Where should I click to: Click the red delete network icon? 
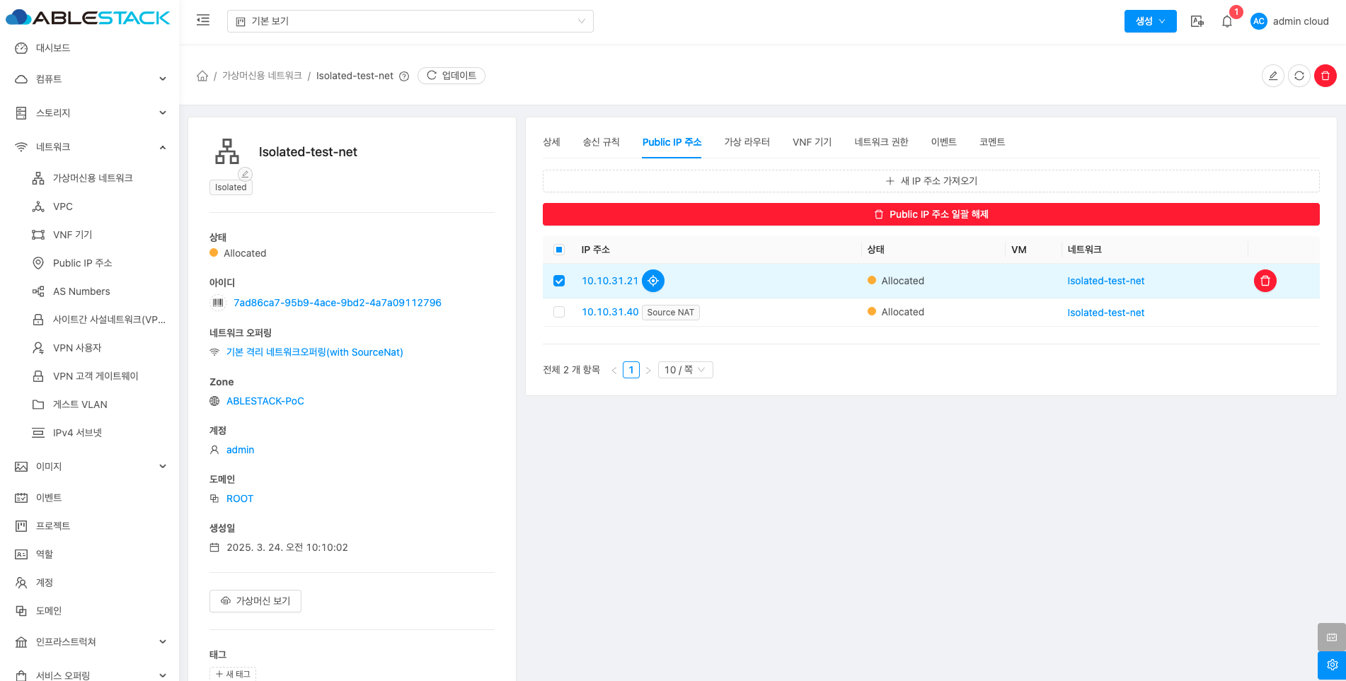click(x=1325, y=76)
